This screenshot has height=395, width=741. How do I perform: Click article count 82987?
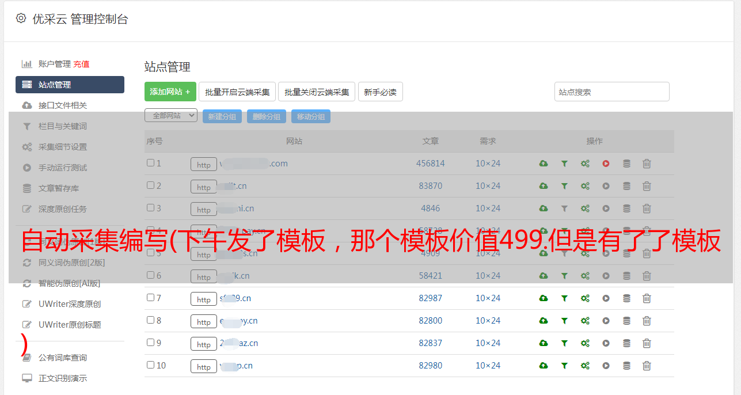tap(431, 298)
